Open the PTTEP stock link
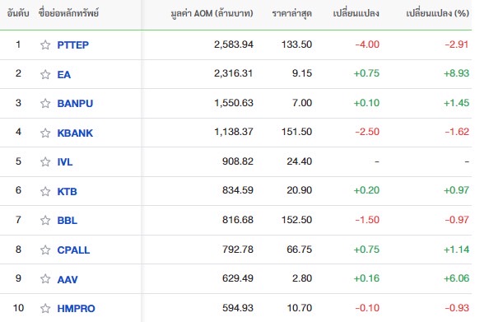The image size is (489, 322). [x=73, y=45]
